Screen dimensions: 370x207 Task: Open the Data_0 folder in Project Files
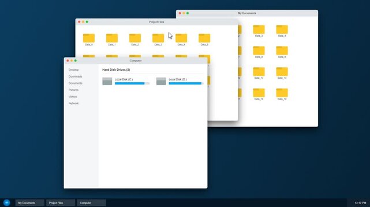(89, 38)
